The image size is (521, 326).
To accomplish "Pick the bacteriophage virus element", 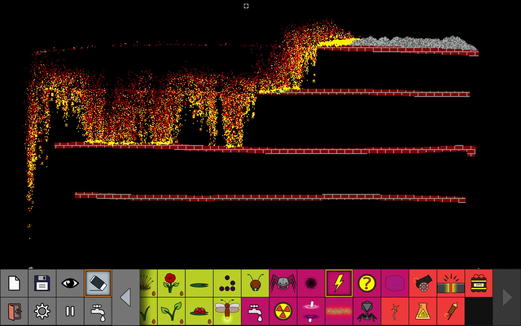I will (367, 311).
